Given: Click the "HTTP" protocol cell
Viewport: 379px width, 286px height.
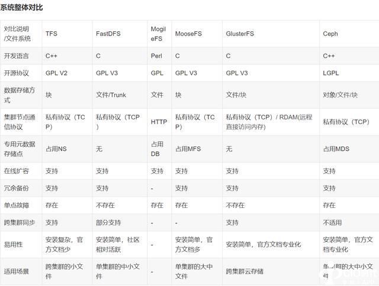Looking at the screenshot, I should click(159, 122).
